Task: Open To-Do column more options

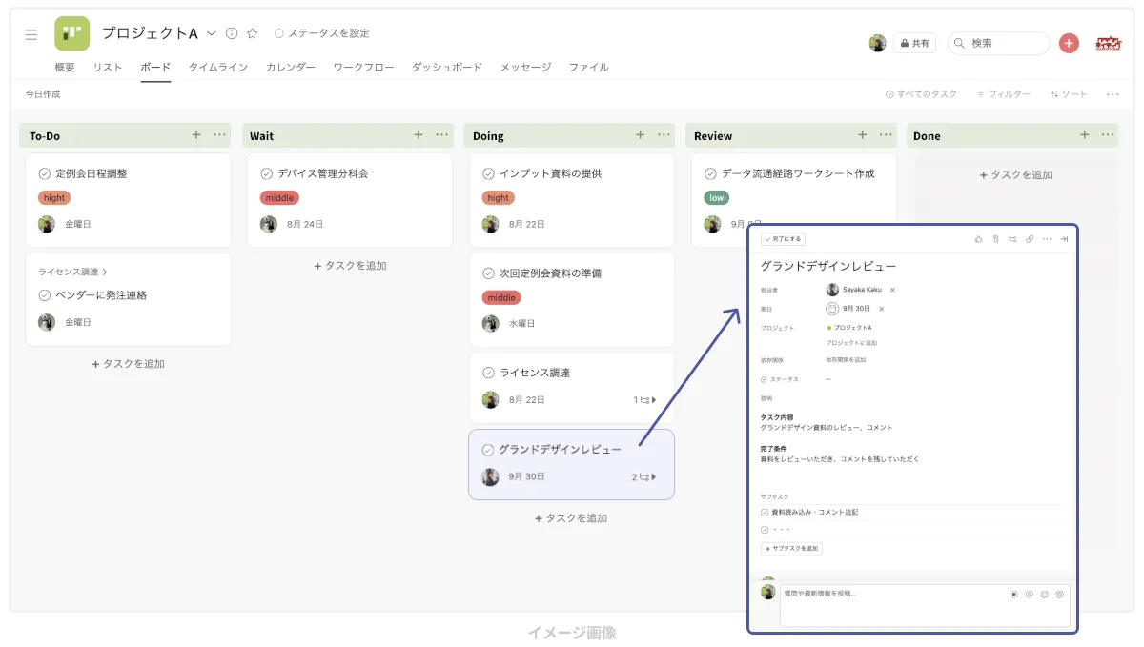Action: pyautogui.click(x=220, y=135)
